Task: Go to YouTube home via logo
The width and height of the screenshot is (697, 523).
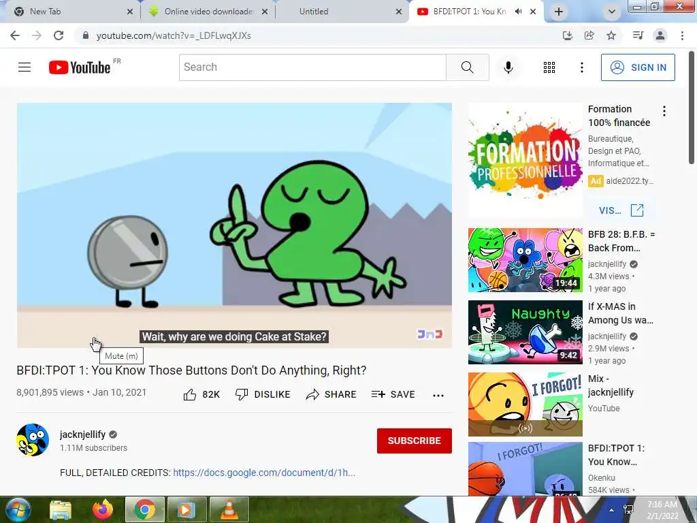Action: [x=80, y=67]
